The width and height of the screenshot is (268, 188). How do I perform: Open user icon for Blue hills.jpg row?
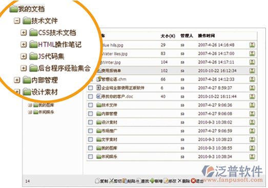(x=252, y=45)
